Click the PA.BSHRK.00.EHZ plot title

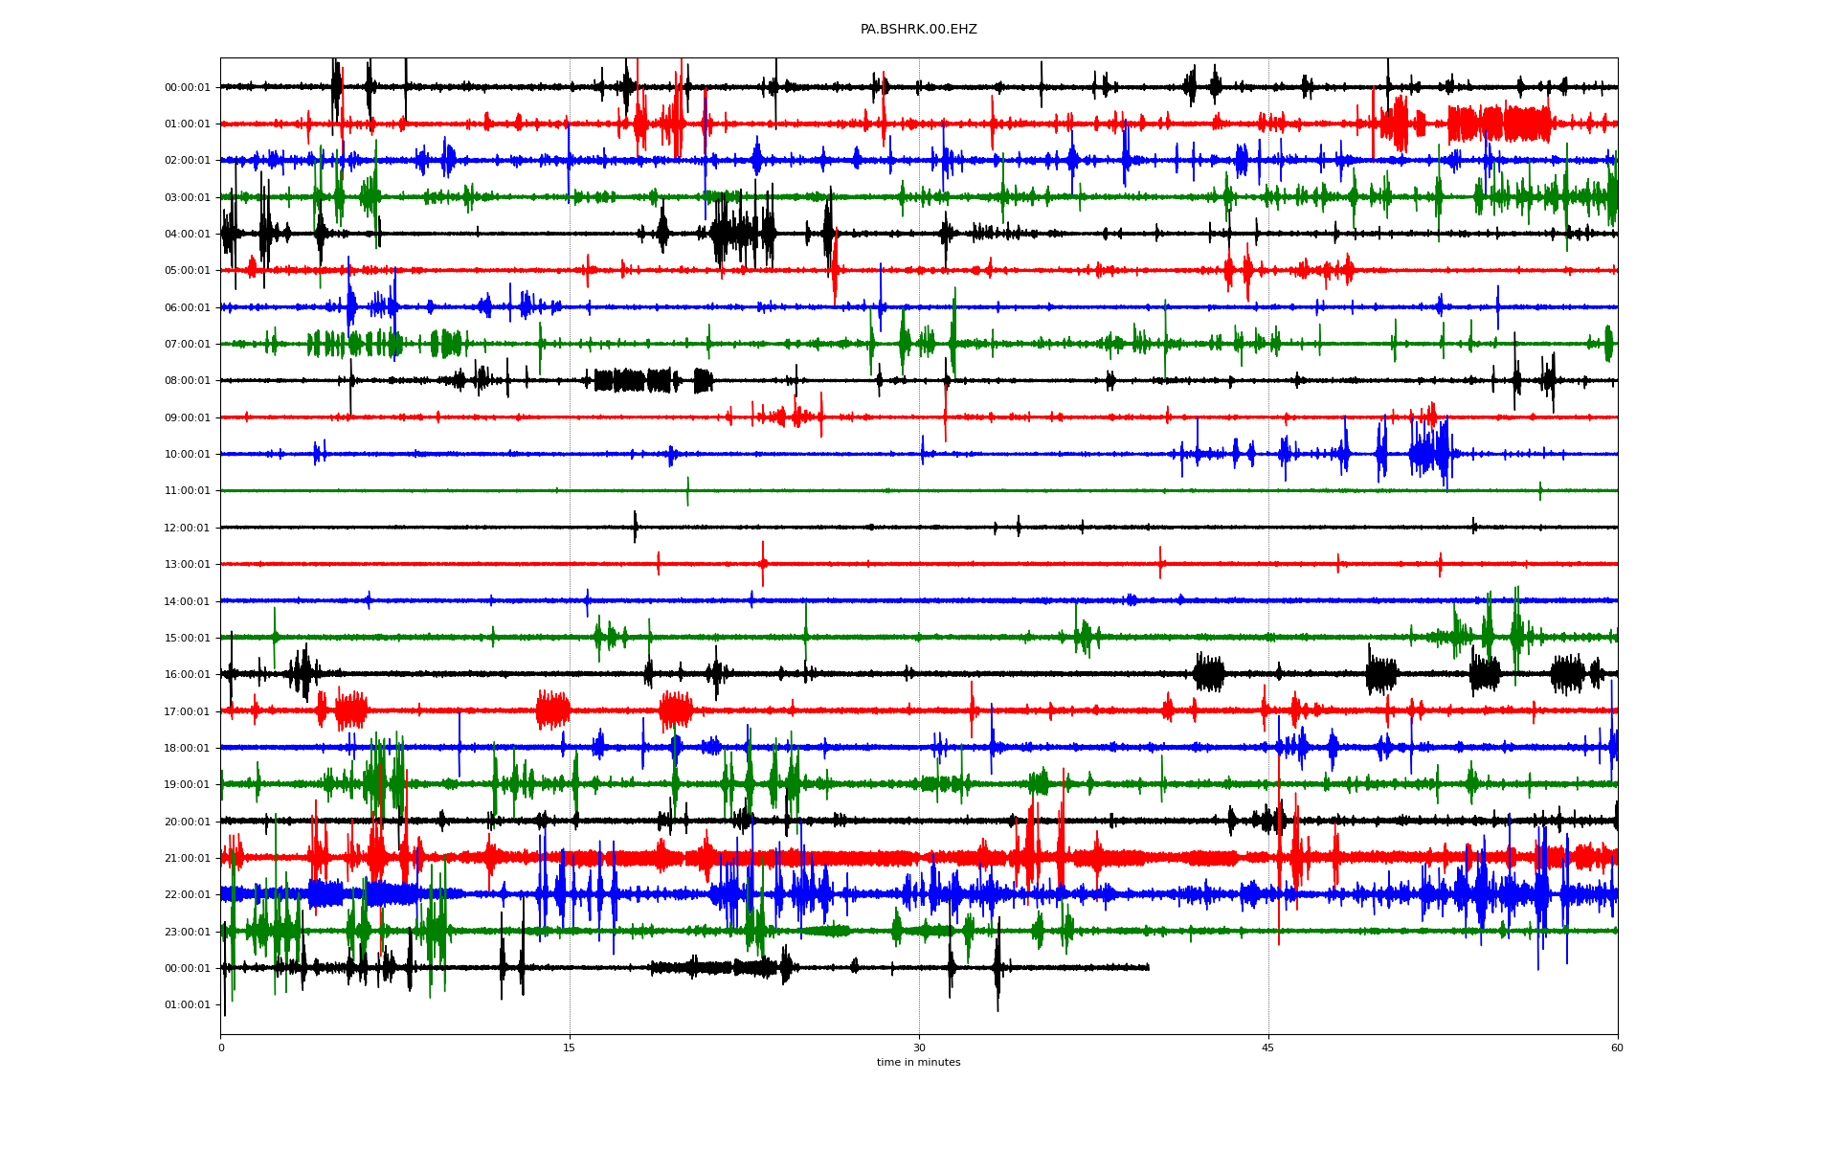click(918, 30)
